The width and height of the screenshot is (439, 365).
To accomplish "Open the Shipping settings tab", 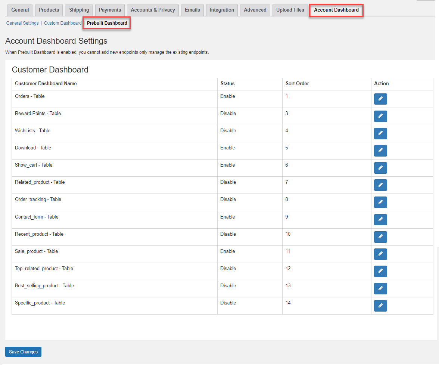I will [x=78, y=10].
